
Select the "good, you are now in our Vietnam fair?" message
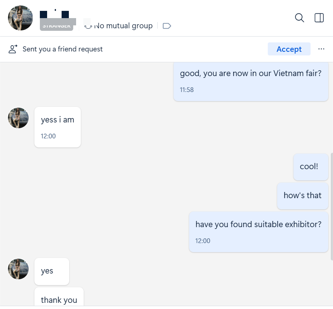point(251,74)
